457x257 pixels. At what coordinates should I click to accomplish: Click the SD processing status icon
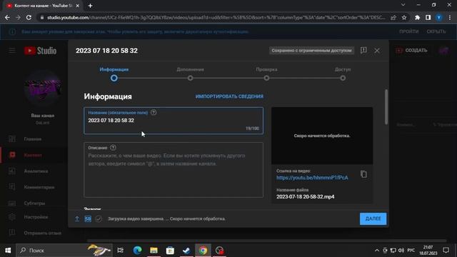tap(88, 219)
